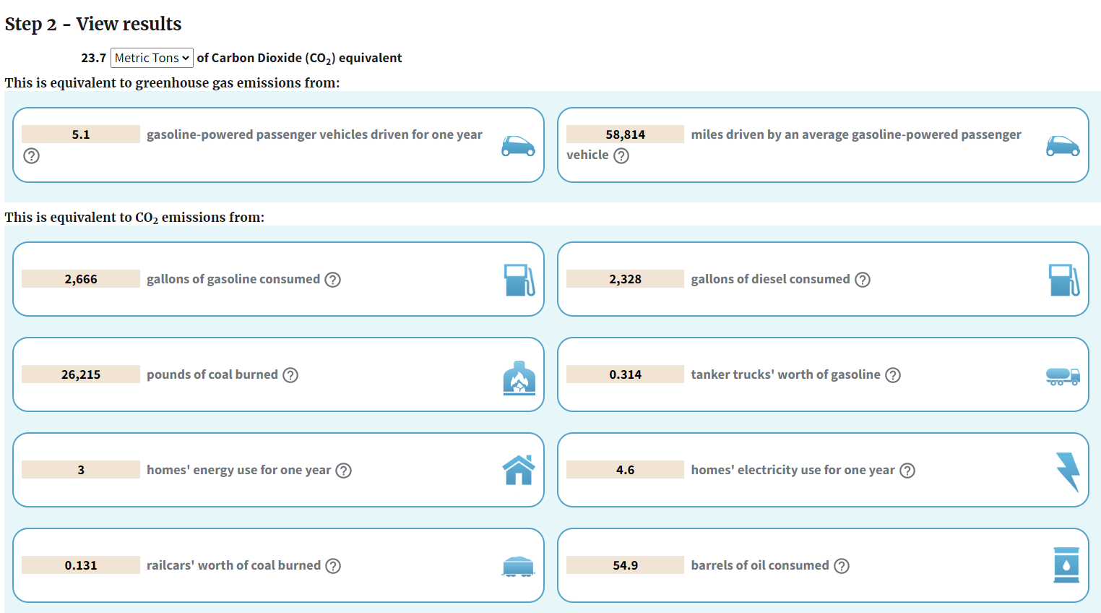The image size is (1101, 613).
Task: Click the coal fire furnace icon
Action: click(x=519, y=377)
